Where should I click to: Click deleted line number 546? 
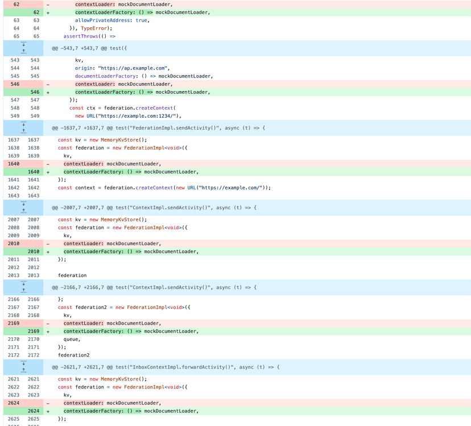click(14, 84)
